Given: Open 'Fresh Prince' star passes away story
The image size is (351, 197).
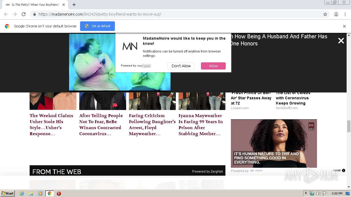Looking at the screenshot, I should pos(251,98).
